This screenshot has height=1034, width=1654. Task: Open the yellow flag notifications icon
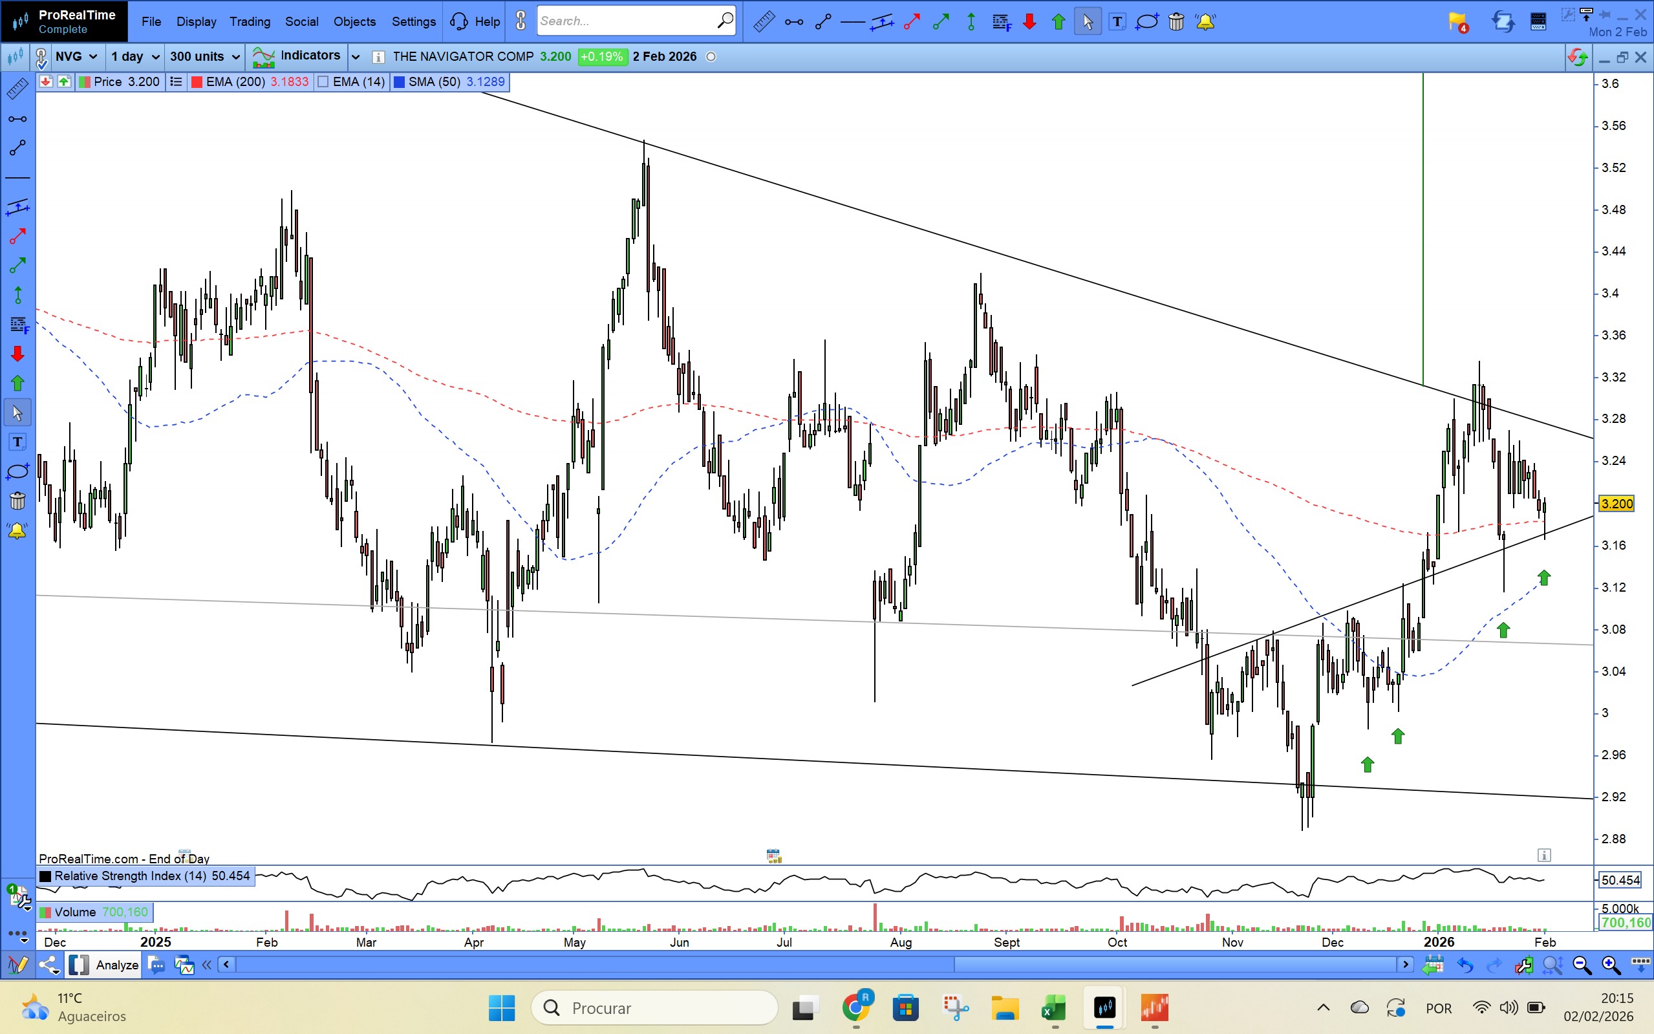pyautogui.click(x=1456, y=22)
